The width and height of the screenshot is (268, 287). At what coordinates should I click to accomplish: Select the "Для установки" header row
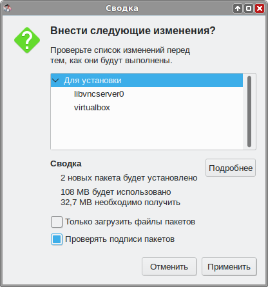click(x=147, y=81)
